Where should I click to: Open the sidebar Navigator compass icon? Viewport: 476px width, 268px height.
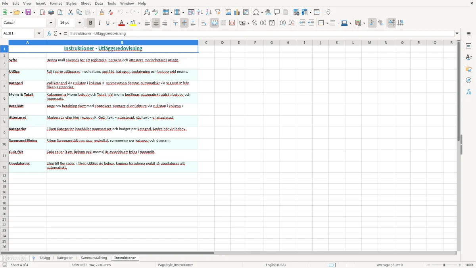click(x=469, y=80)
